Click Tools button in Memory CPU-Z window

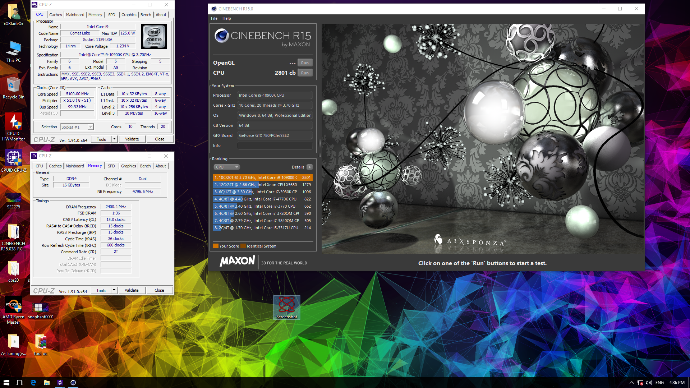tap(101, 290)
